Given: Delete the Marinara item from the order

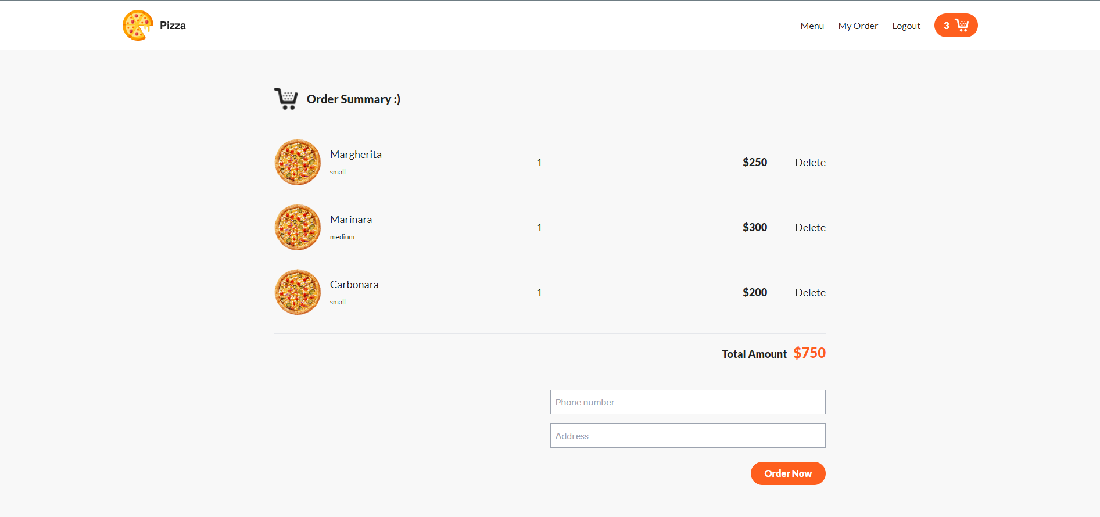Looking at the screenshot, I should 810,227.
